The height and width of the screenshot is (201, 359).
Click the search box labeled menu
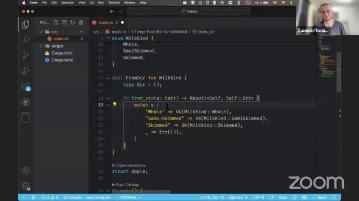tap(189, 11)
